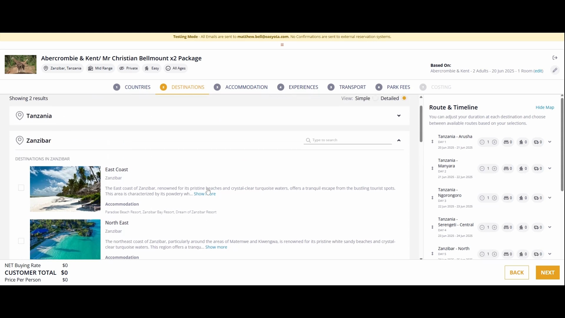Click the hotel icon on the Mid Range tag

tap(91, 68)
